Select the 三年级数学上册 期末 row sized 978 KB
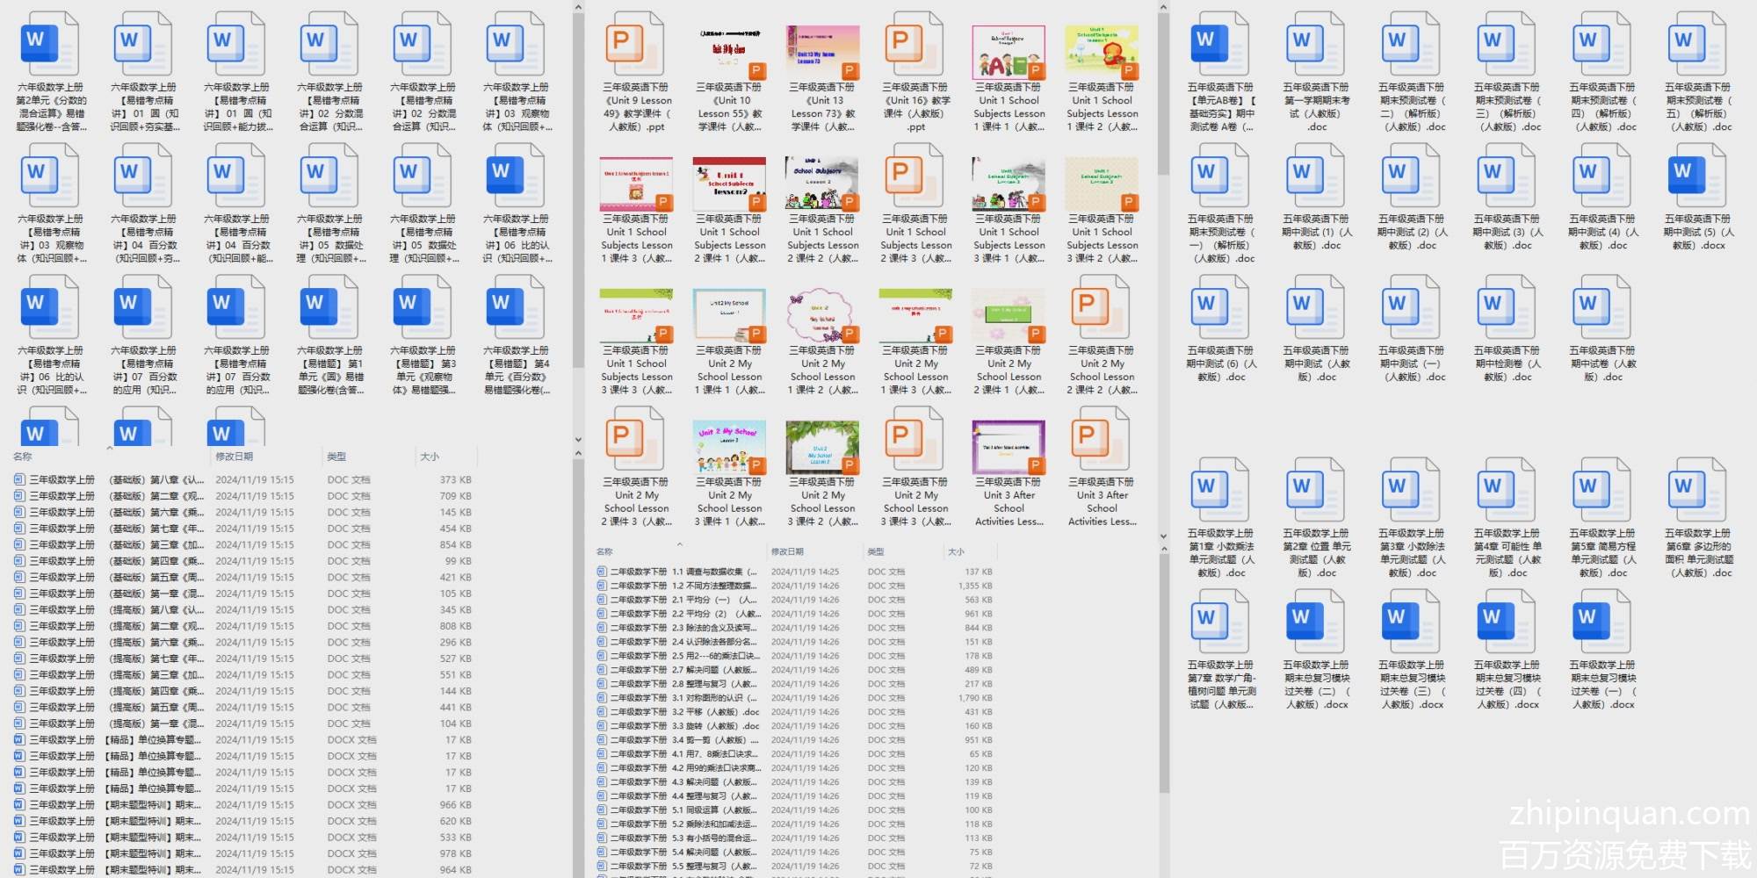The height and width of the screenshot is (878, 1757). [243, 853]
